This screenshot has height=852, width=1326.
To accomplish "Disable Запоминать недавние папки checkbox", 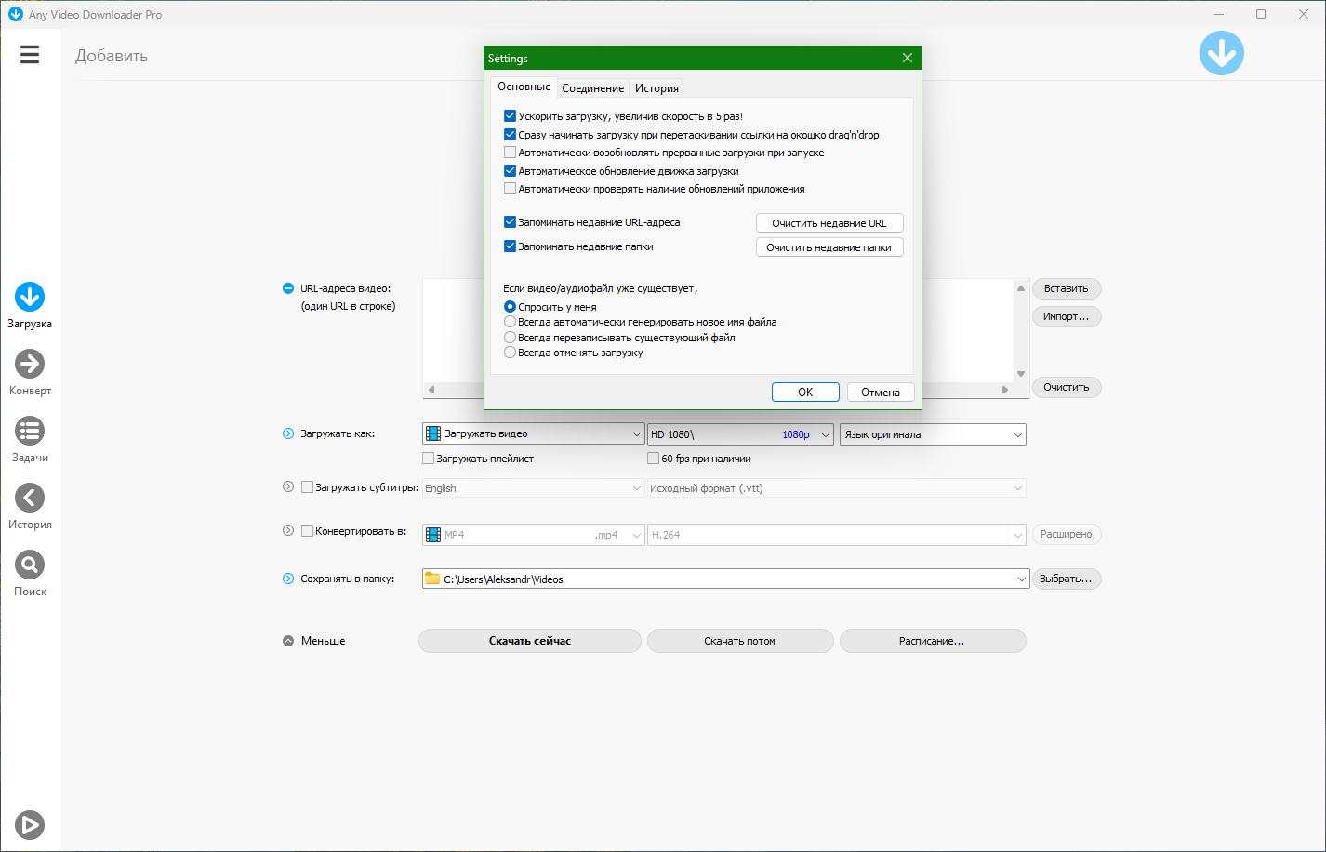I will (x=510, y=246).
